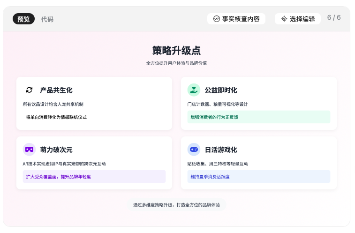This screenshot has width=355, height=233.
Task: Click the checkmark icon in 事实核查内容
Action: pyautogui.click(x=217, y=19)
